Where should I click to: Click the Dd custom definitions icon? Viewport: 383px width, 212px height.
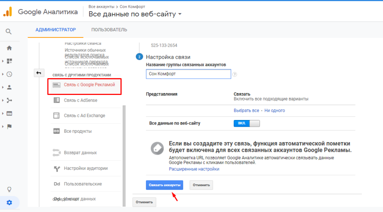click(x=57, y=184)
